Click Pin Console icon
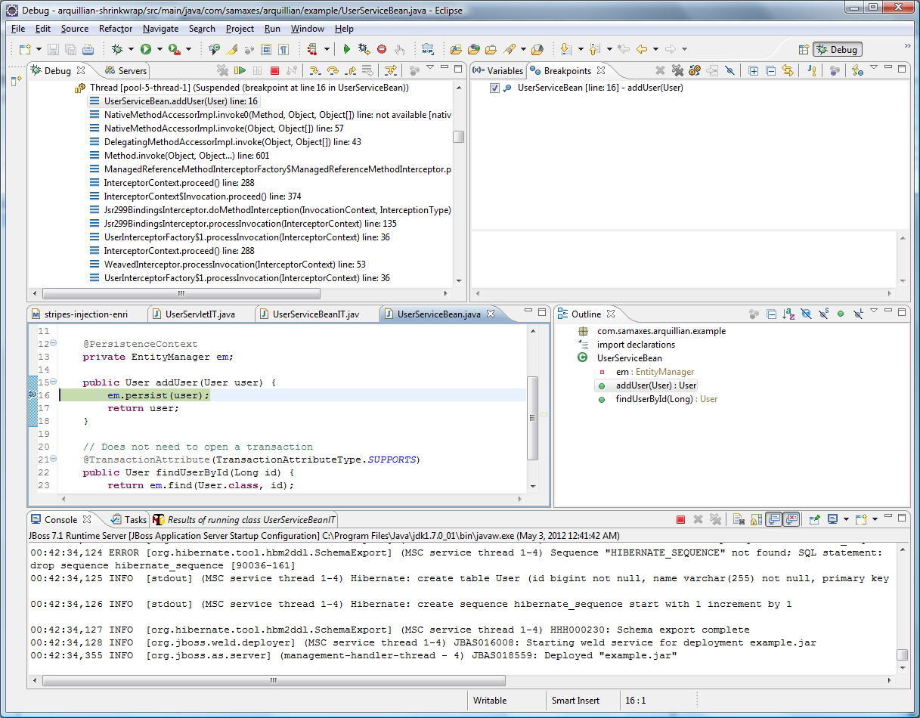The width and height of the screenshot is (920, 718). pyautogui.click(x=815, y=519)
